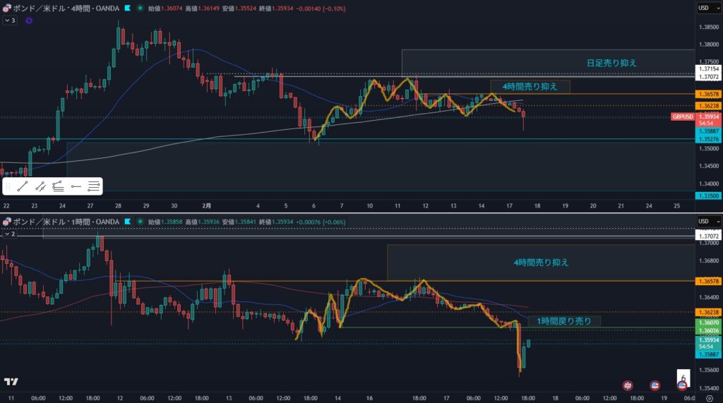Toggle the green market status dot on 4-hour chart

pos(141,8)
